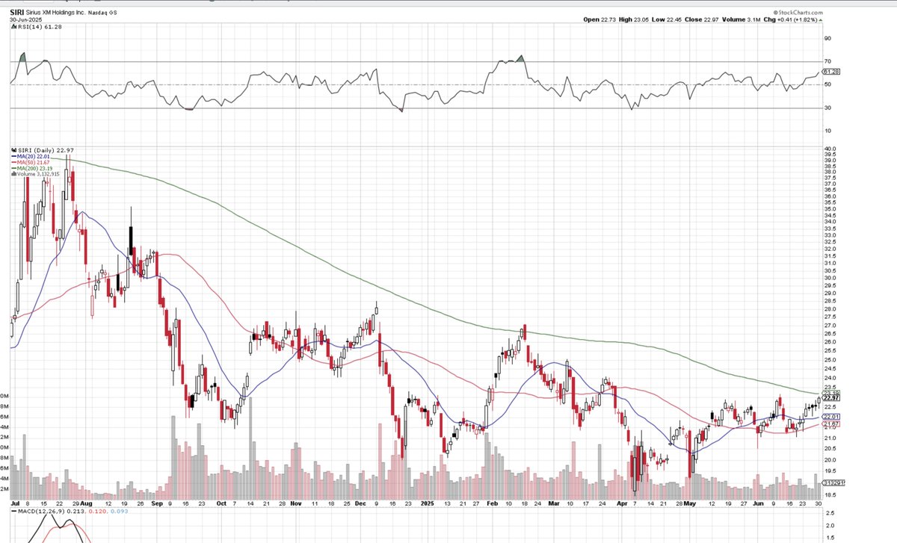The image size is (897, 543).
Task: Click the RSI indicator icon beside RSI(14)
Action: (x=13, y=28)
